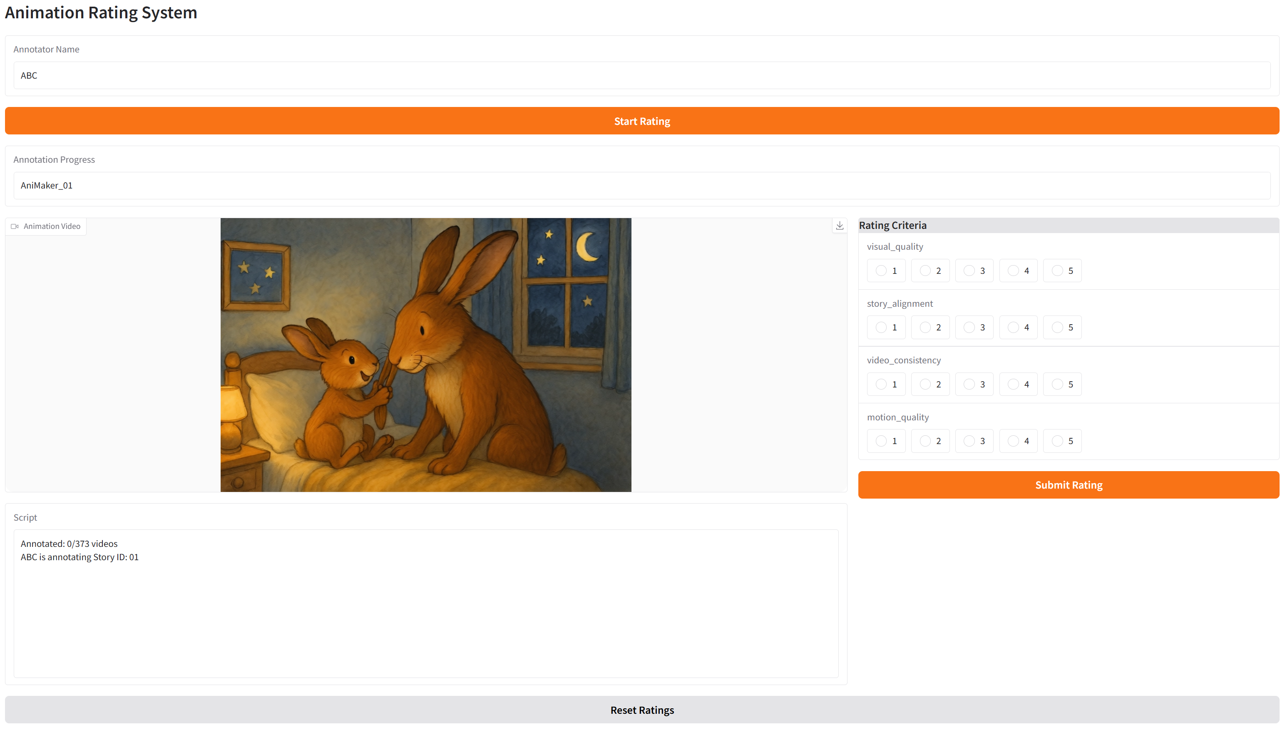1285x730 pixels.
Task: Click the download icon above the video
Action: 840,226
